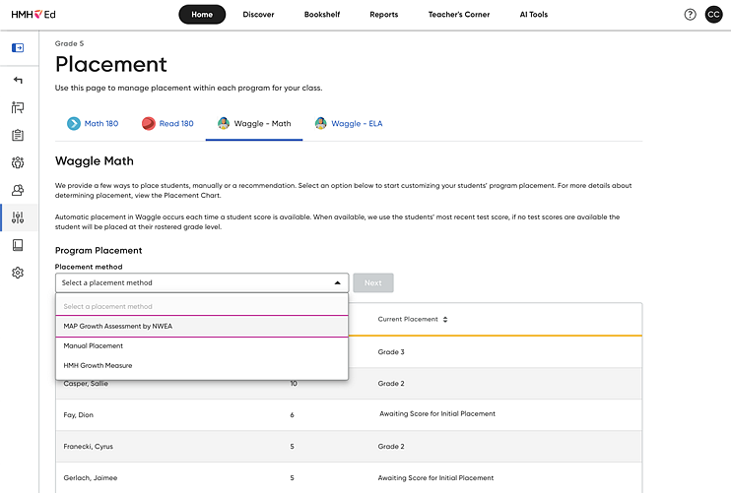Click the back arrow sidebar icon
Viewport: 731px width, 493px height.
click(18, 80)
